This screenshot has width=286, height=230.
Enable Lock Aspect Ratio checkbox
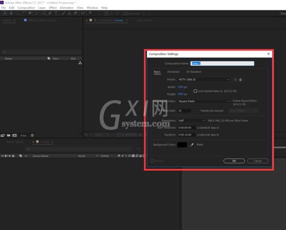point(195,91)
